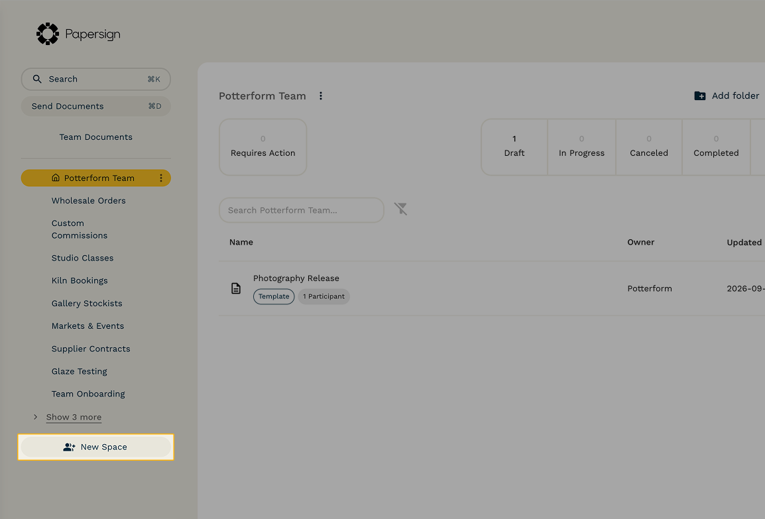Screen dimensions: 765x519
Task: Click the magnifier icon in Search
Action: click(37, 79)
